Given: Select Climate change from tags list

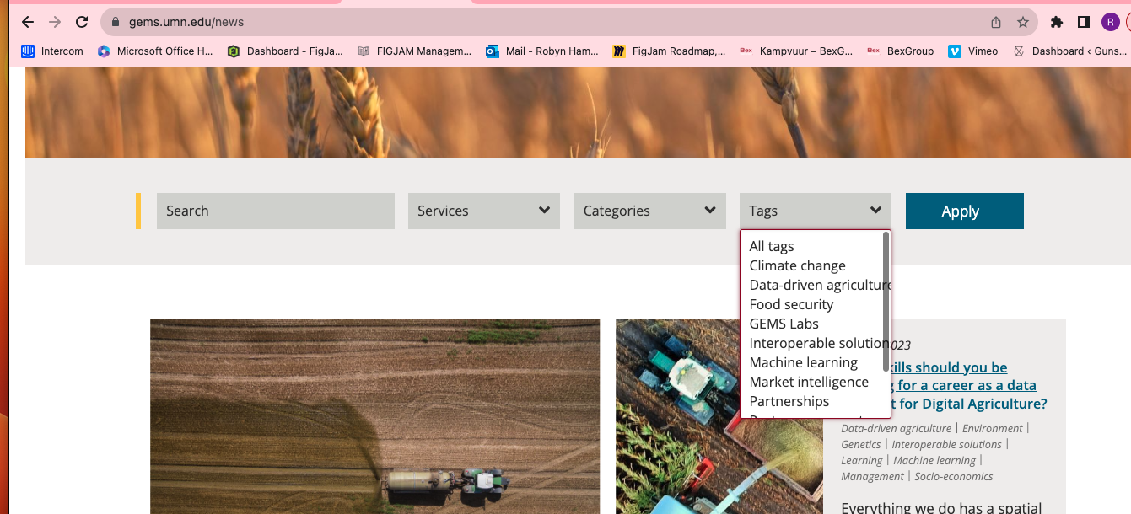Looking at the screenshot, I should [x=797, y=265].
